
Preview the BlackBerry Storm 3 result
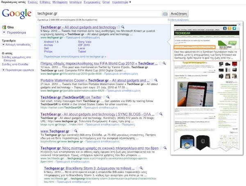pyautogui.click(x=141, y=168)
